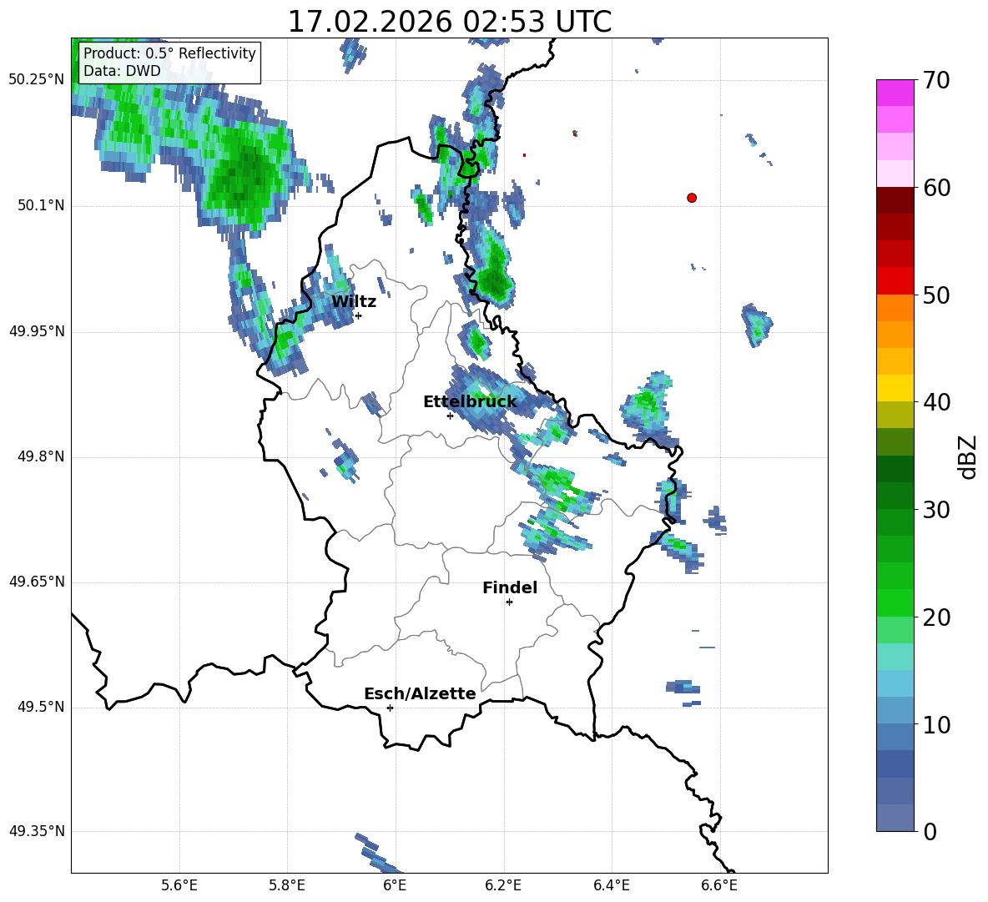Click the Ettelbruck station cross marker

coord(450,416)
